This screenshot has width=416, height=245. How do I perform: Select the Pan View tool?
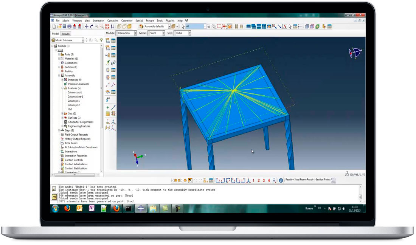point(87,26)
